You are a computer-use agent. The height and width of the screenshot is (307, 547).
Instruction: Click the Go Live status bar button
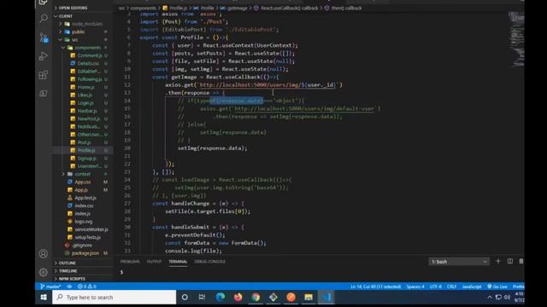pos(497,287)
